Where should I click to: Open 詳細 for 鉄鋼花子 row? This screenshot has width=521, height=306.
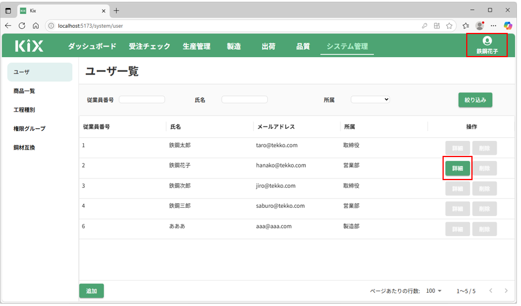pos(458,169)
